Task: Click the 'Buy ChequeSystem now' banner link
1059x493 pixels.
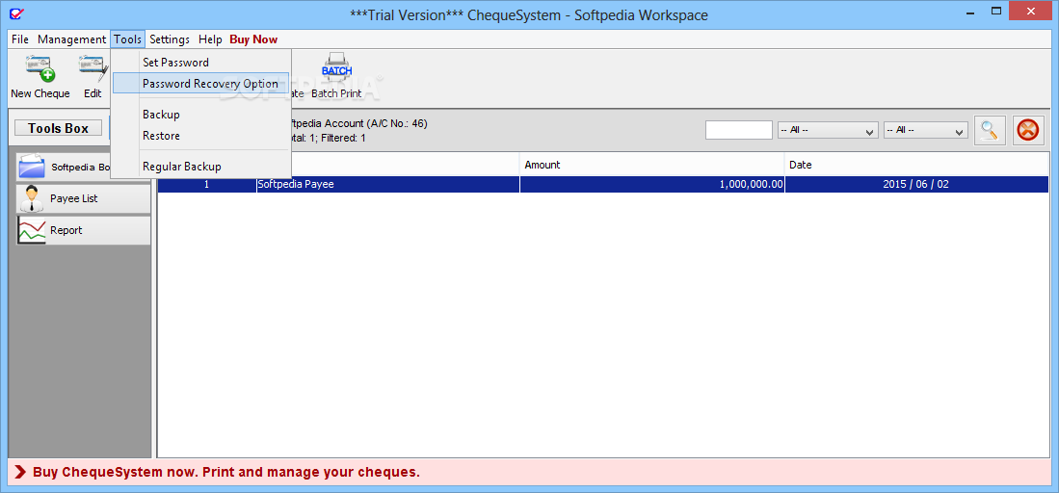Action: click(x=226, y=472)
